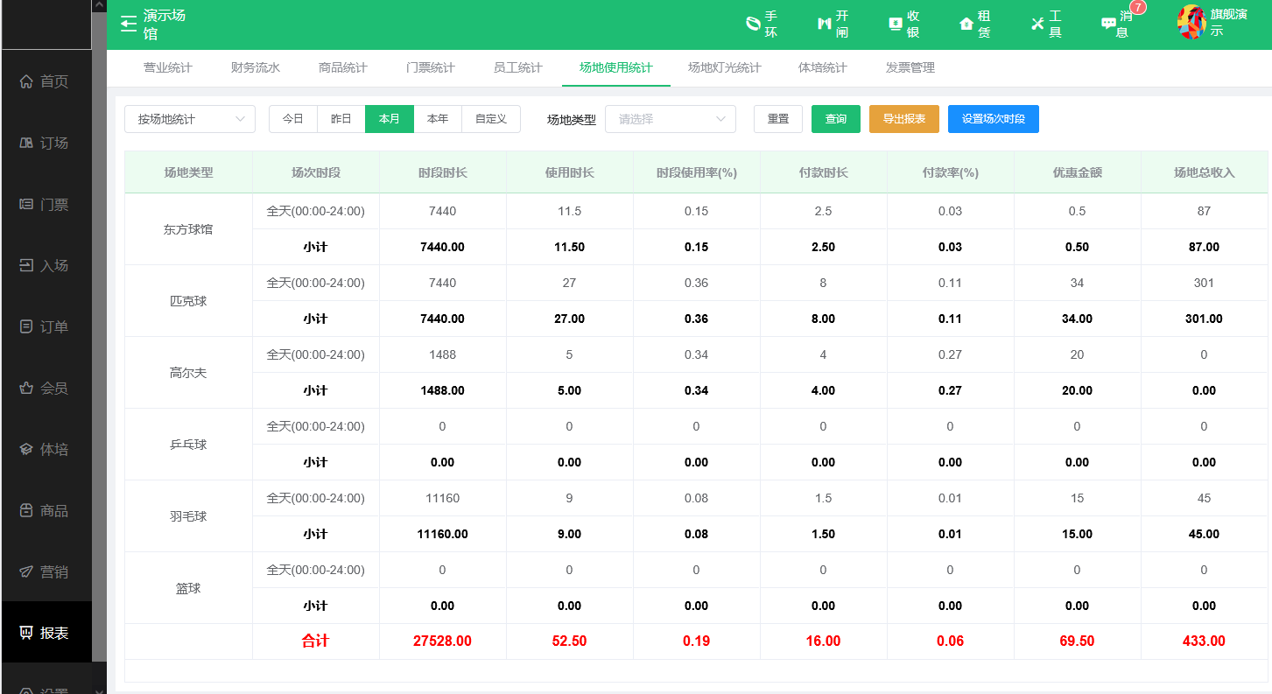The image size is (1272, 694).
Task: Choose the 本年 date range option
Action: pos(438,119)
